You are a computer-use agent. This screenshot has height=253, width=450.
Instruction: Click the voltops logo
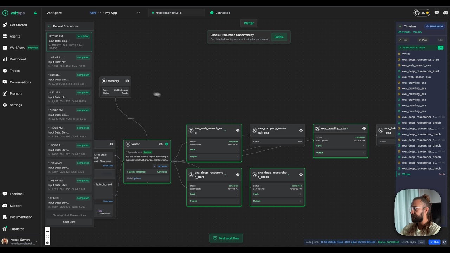[13, 13]
